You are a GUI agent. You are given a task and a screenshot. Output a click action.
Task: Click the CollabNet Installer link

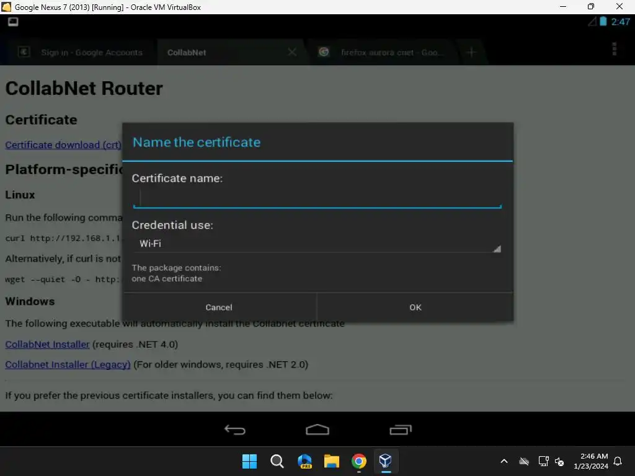click(47, 345)
